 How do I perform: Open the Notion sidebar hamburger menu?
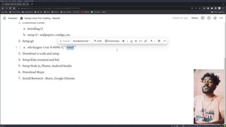[5, 18]
